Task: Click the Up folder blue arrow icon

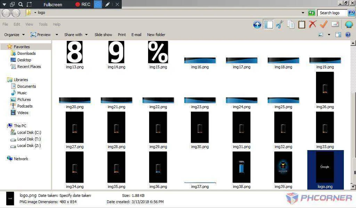Action: [x=257, y=25]
